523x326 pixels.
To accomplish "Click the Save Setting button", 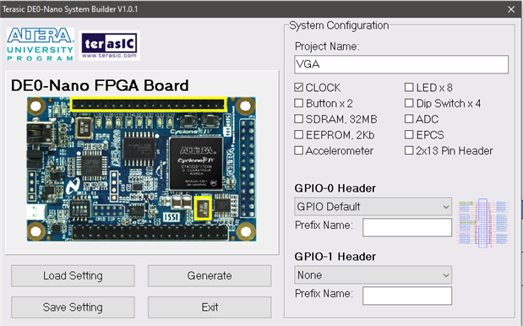I will tap(73, 307).
